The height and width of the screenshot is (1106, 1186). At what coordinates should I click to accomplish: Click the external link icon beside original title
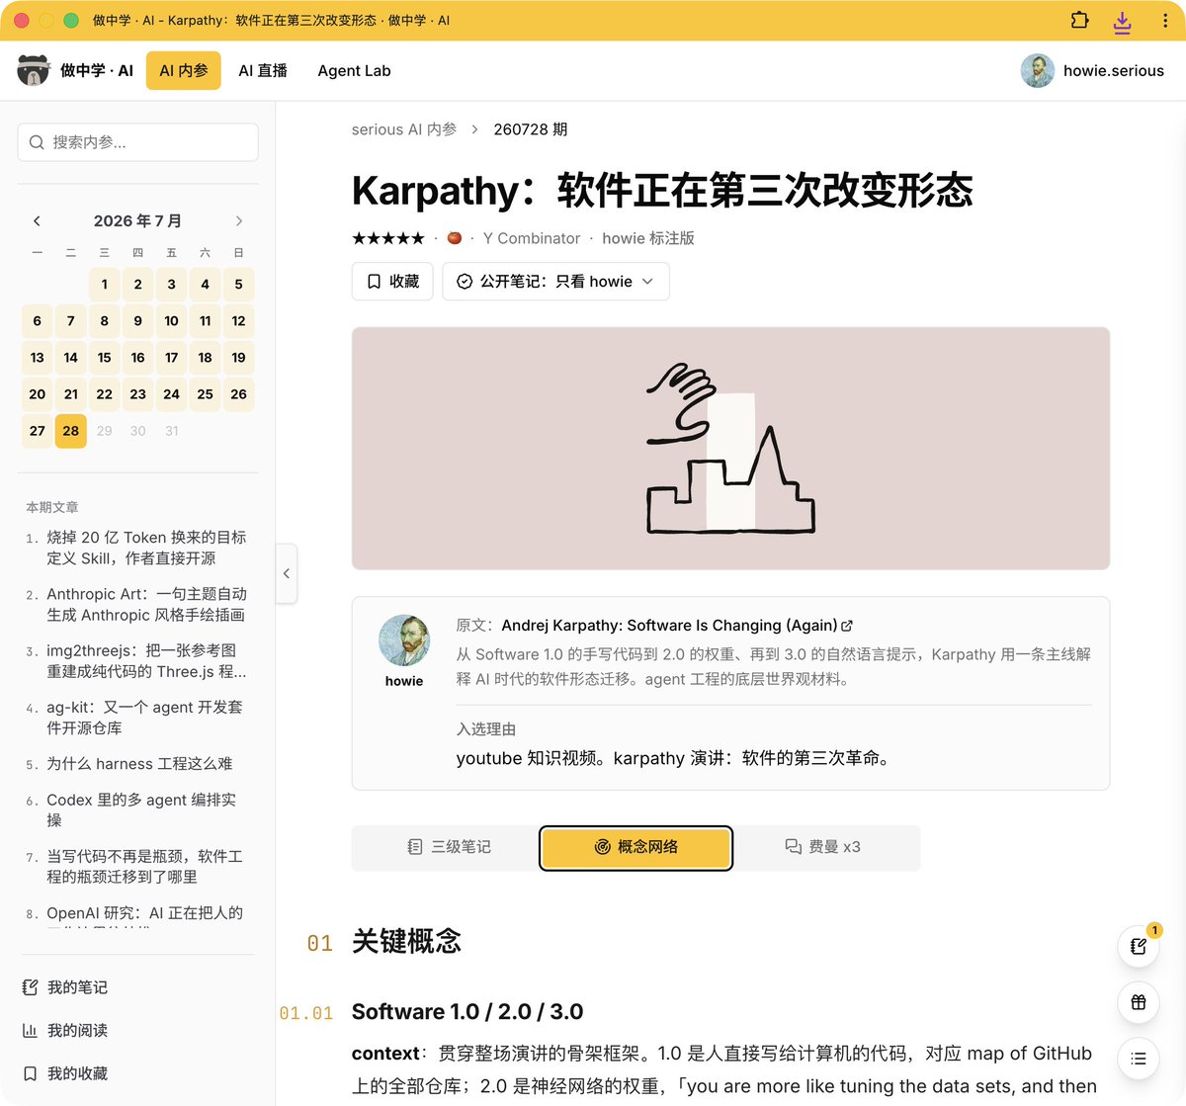[847, 626]
